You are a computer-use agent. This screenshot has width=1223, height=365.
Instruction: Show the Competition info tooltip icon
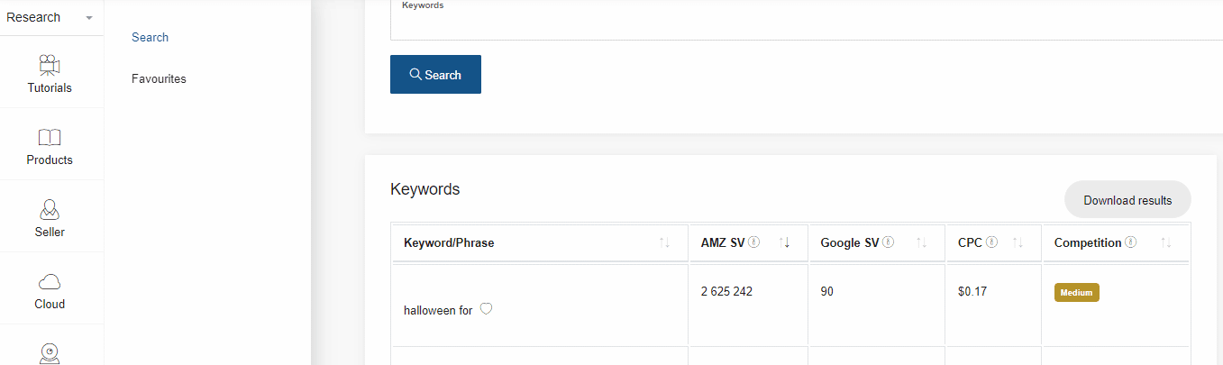[1130, 242]
